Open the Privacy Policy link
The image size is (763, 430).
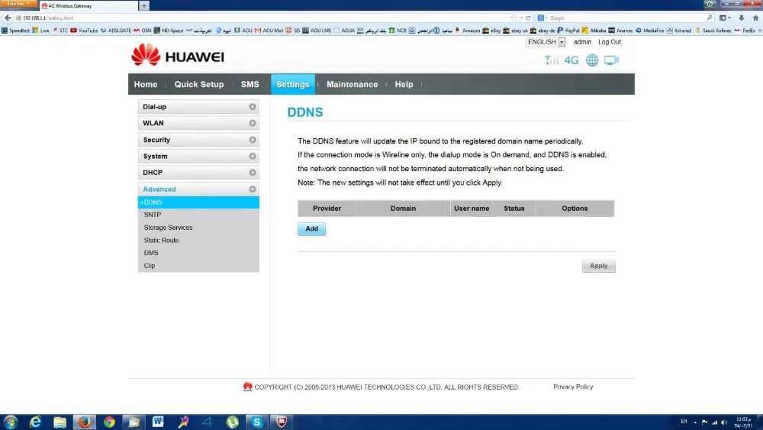[573, 386]
